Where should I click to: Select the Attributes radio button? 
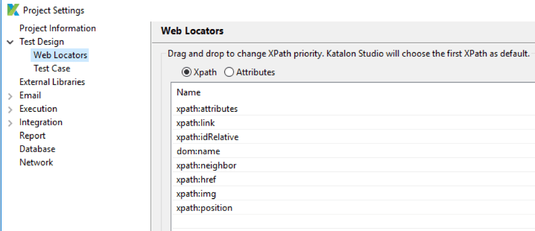(x=229, y=72)
